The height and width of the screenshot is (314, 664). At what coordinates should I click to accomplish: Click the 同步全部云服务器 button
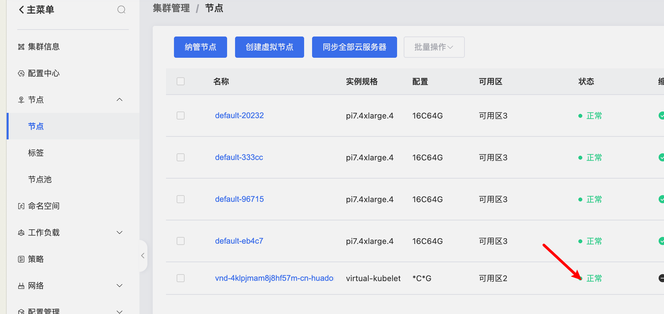(x=354, y=47)
